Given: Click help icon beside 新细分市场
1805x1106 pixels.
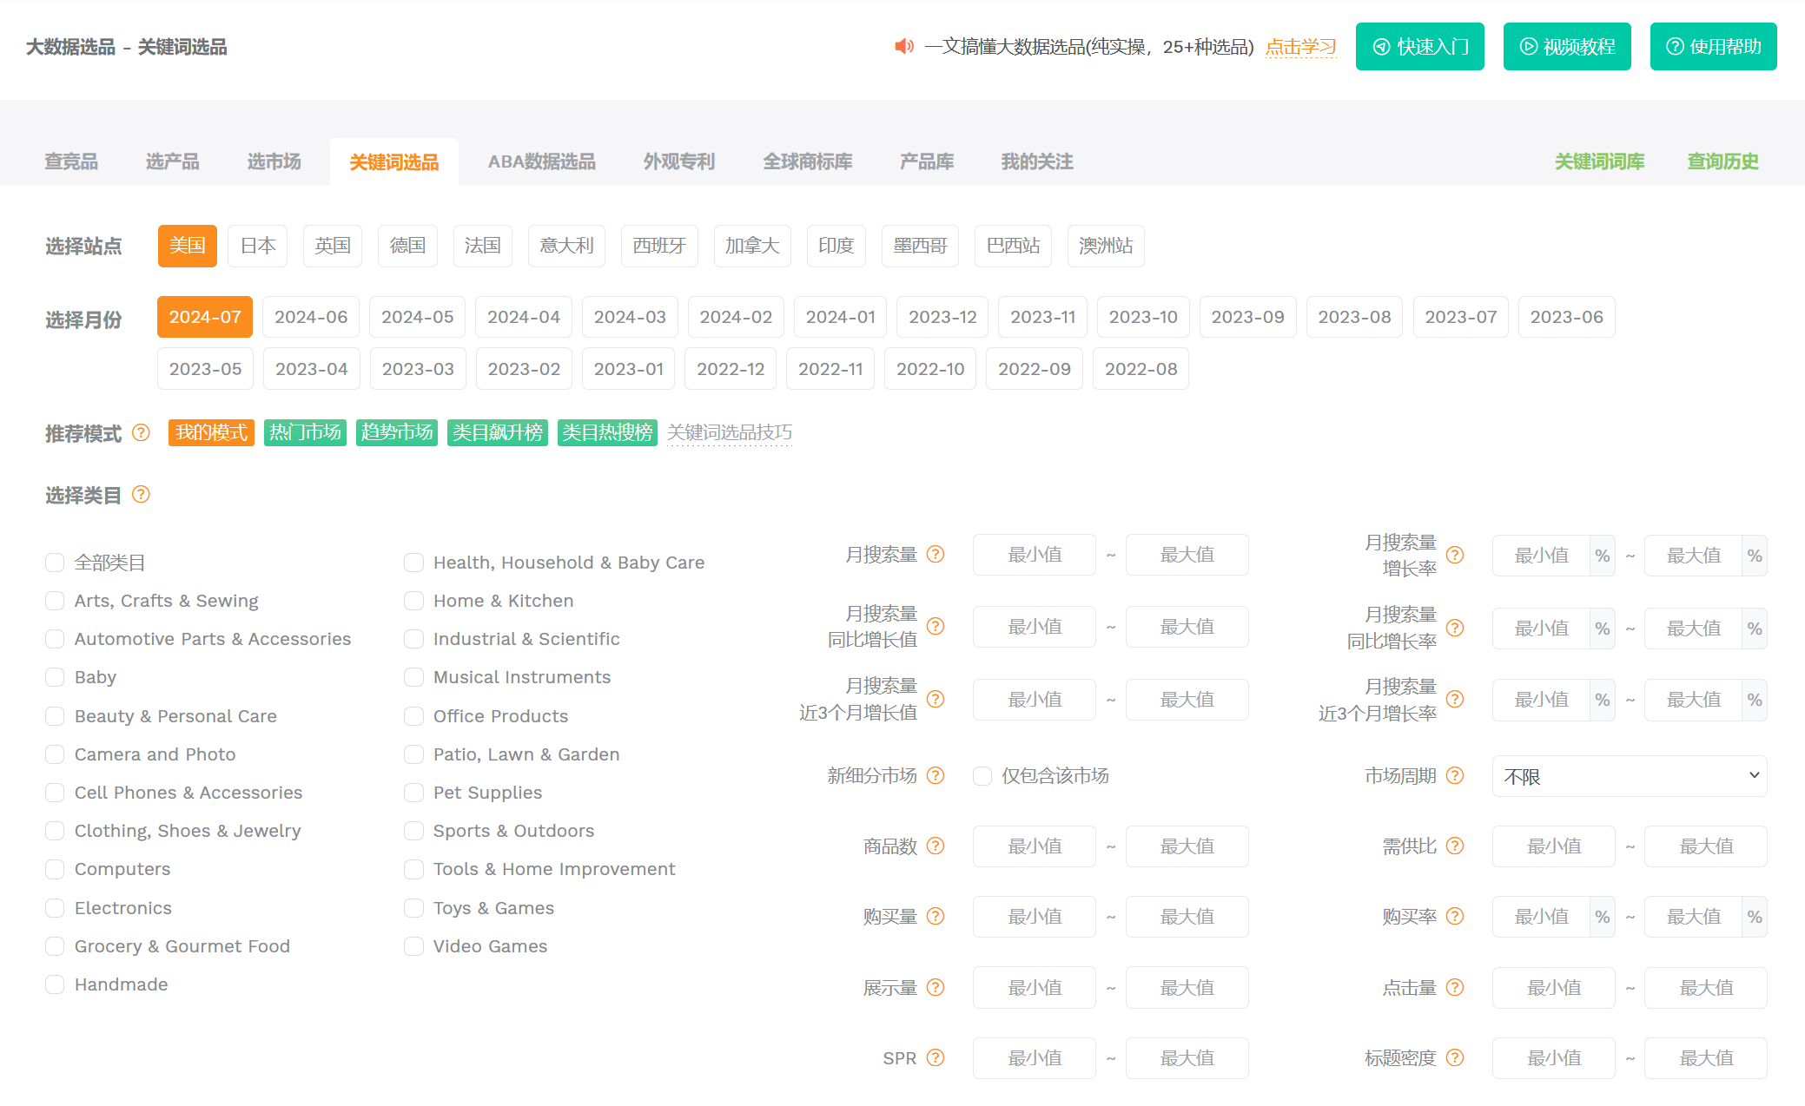Looking at the screenshot, I should point(936,775).
